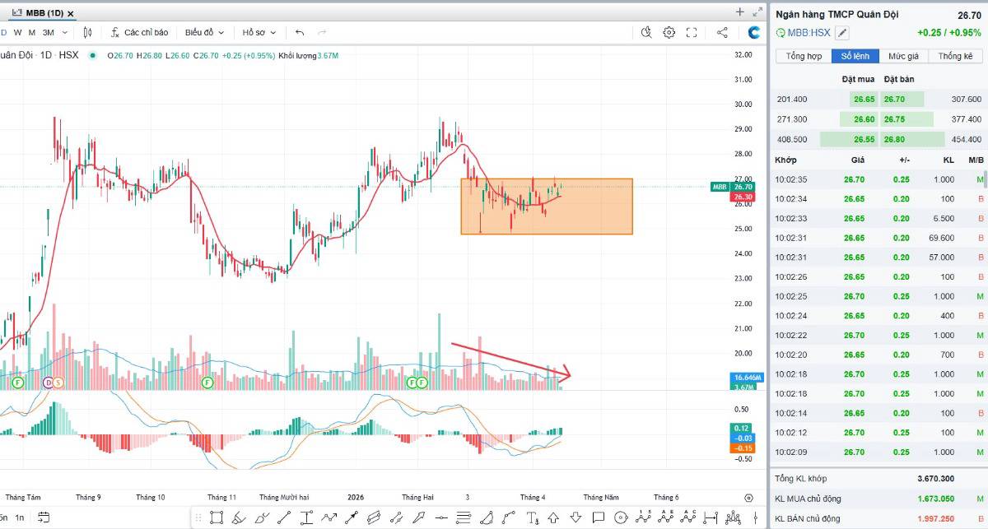
Task: Select the text annotation tool
Action: click(x=533, y=517)
